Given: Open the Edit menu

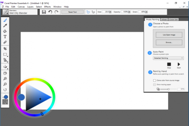Looking at the screenshot, I should click(13, 7).
